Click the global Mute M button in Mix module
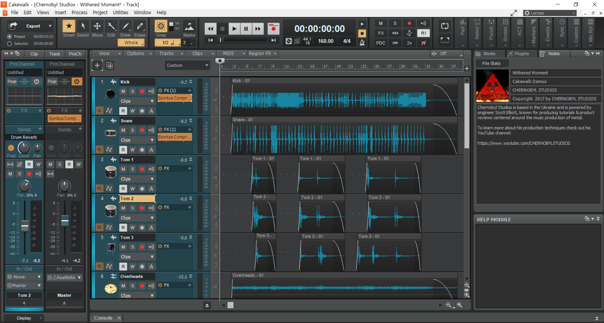The width and height of the screenshot is (604, 323). tap(381, 23)
